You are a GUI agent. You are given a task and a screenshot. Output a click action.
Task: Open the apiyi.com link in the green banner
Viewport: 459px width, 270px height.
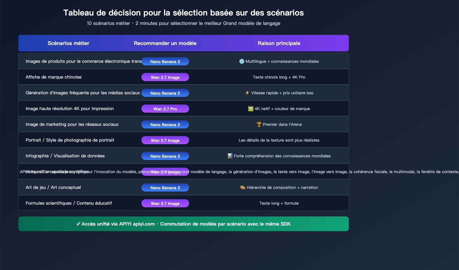pyautogui.click(x=144, y=224)
